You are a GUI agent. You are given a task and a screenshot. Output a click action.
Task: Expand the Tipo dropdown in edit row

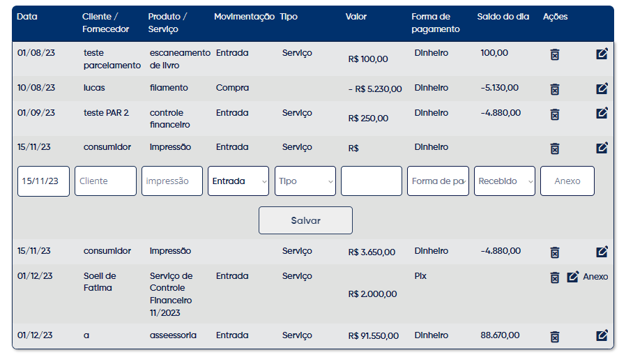(305, 181)
